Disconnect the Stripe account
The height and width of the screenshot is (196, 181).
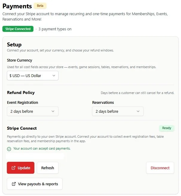click(x=160, y=168)
